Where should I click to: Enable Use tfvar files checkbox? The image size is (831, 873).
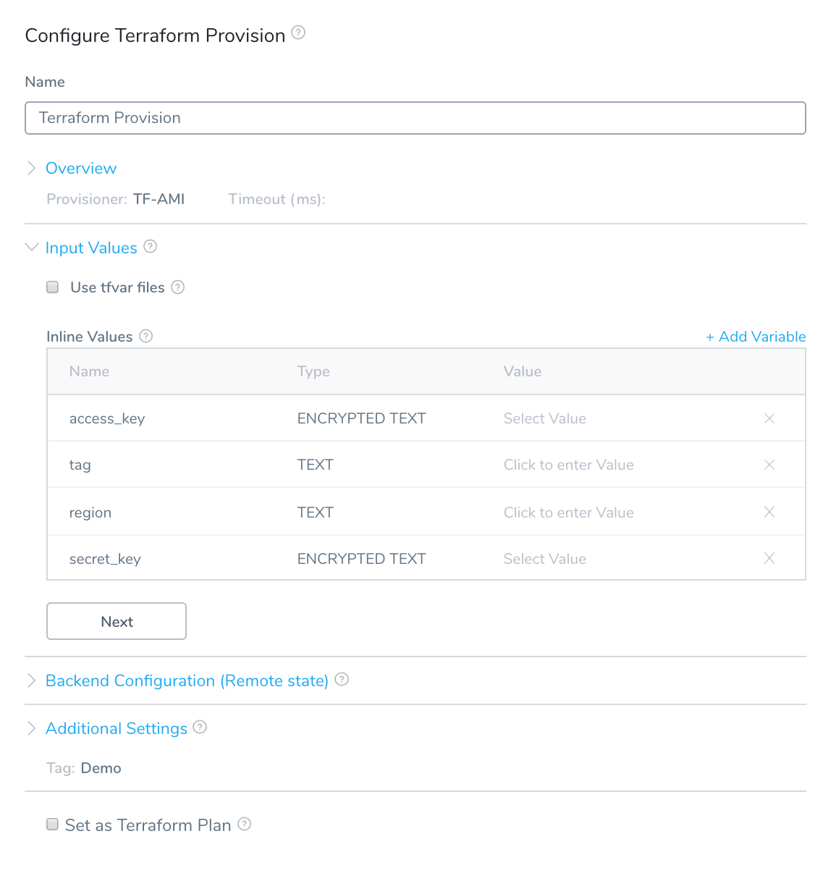(53, 287)
